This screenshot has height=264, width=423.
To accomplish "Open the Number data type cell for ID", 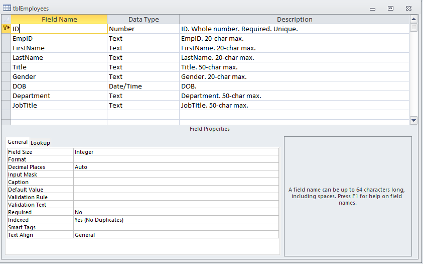I will pyautogui.click(x=143, y=29).
